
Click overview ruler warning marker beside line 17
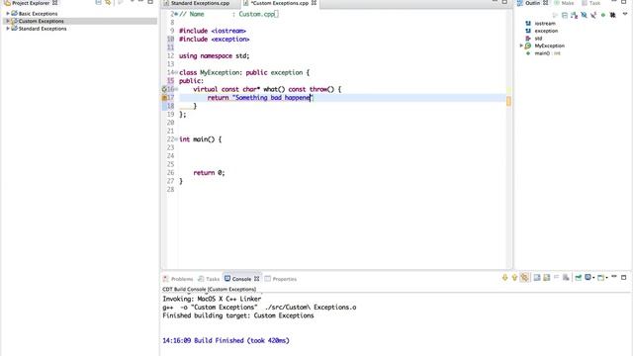click(508, 101)
